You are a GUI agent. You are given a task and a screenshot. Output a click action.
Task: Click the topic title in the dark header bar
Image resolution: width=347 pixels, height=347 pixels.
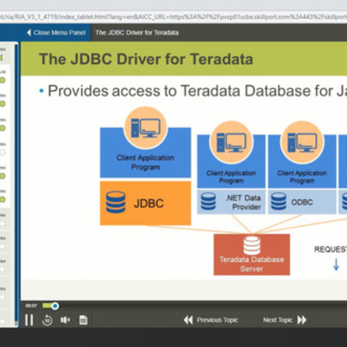tap(137, 33)
